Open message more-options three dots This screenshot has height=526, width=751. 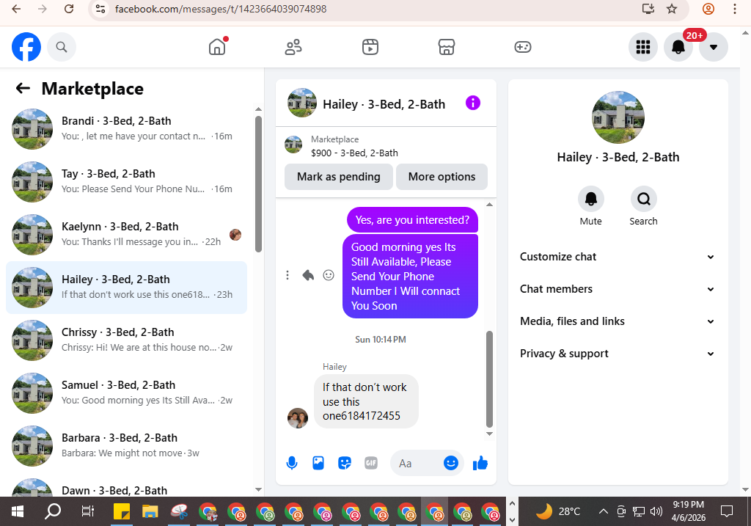click(x=287, y=275)
